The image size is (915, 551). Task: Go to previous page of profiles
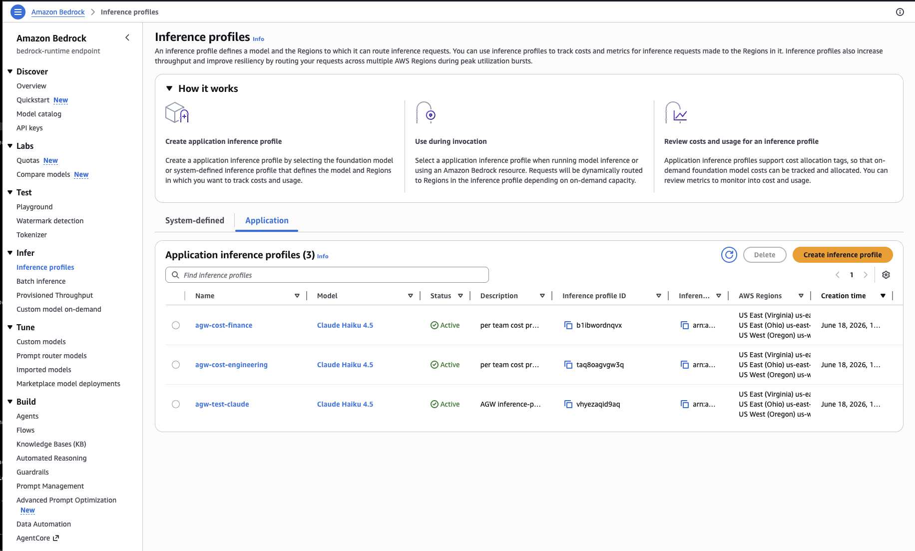coord(838,275)
